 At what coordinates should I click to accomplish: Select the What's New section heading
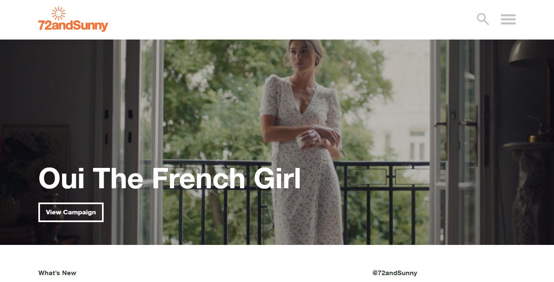57,273
